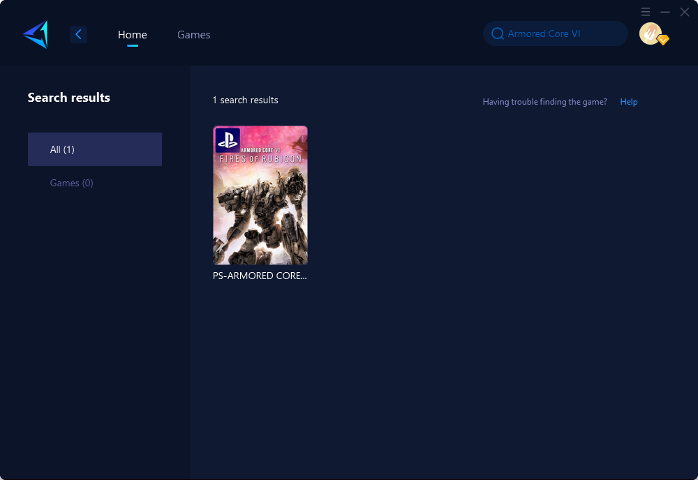This screenshot has width=698, height=480.
Task: Click the '1 search results' text
Action: (x=245, y=100)
